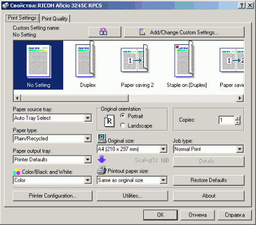Open Printer Configuration dialog
Screen dimensions: 256x225
[x=52, y=195]
